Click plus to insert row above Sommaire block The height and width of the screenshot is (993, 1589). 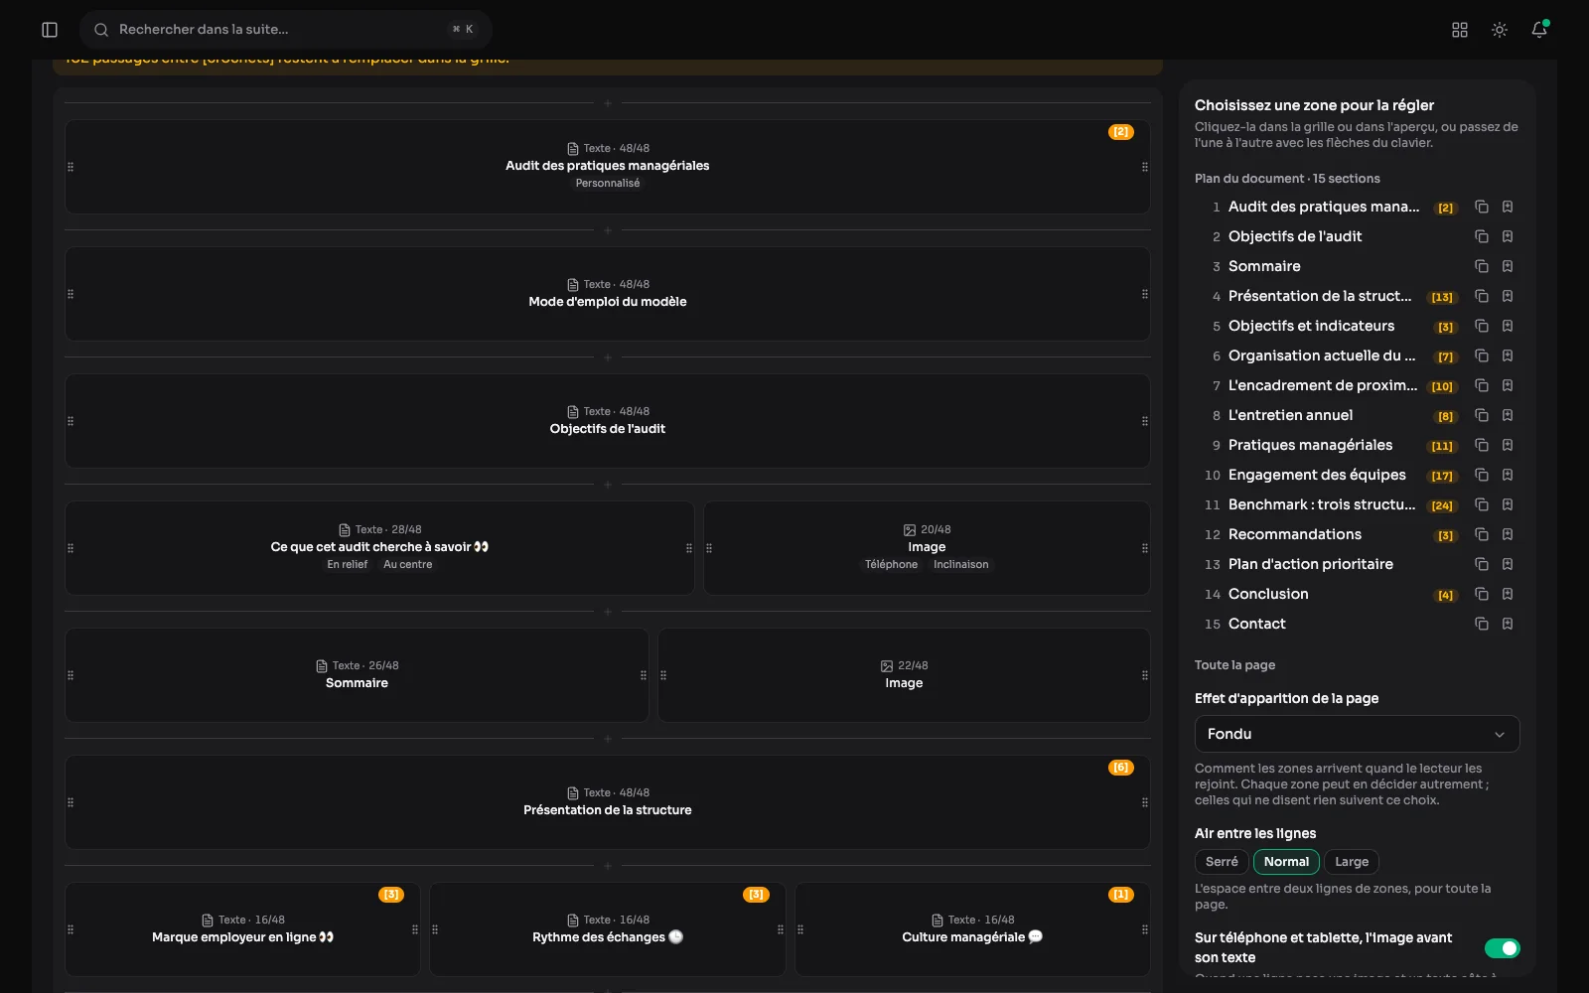coord(608,612)
